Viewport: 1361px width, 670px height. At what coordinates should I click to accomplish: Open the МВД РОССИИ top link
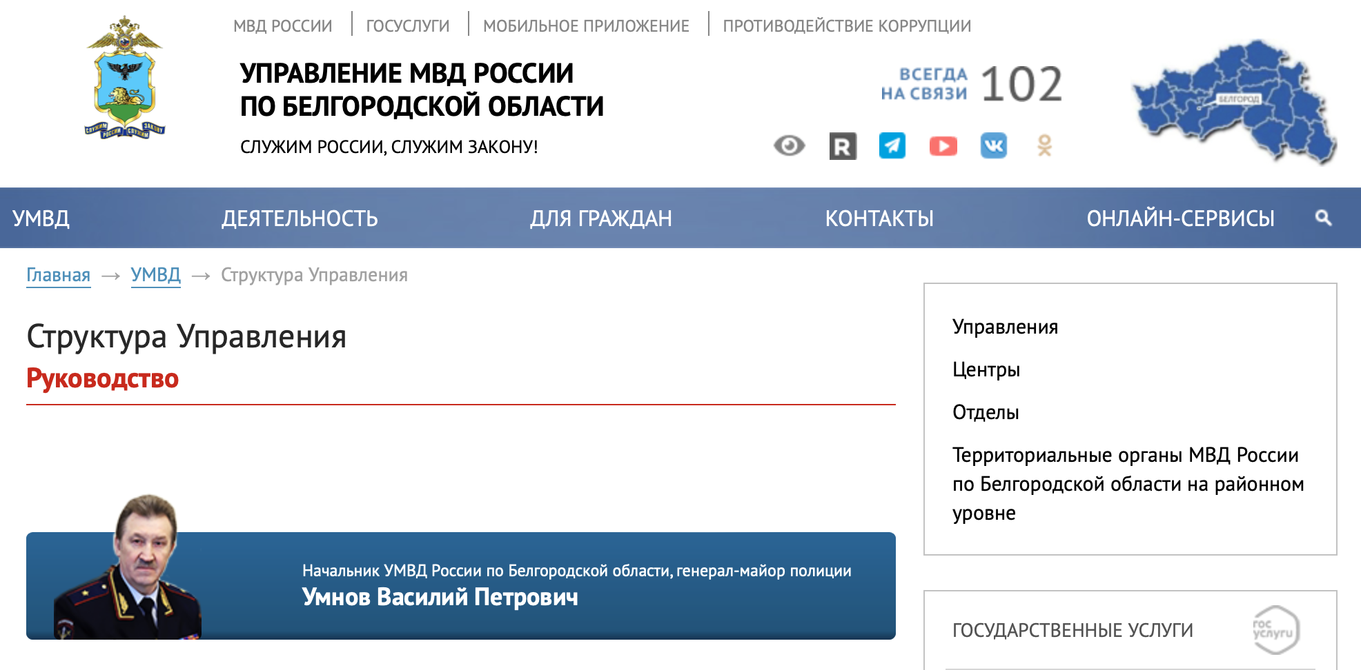(283, 26)
